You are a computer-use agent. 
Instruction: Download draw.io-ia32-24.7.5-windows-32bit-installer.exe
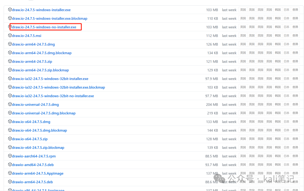50,79
